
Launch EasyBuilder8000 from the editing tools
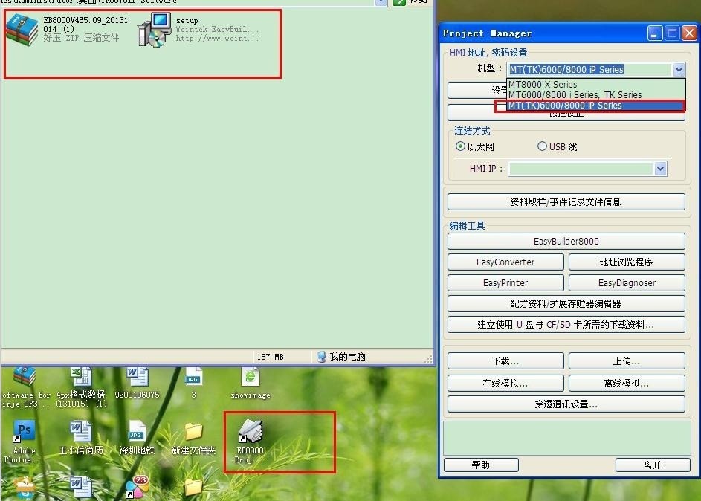(566, 242)
